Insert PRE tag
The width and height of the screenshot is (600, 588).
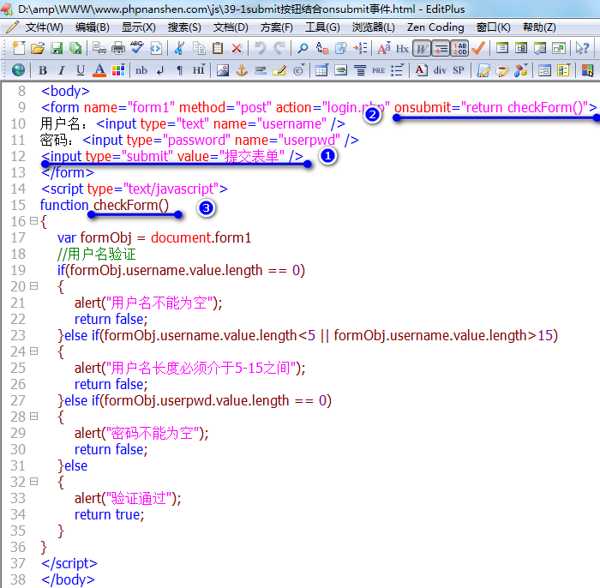coord(378,70)
